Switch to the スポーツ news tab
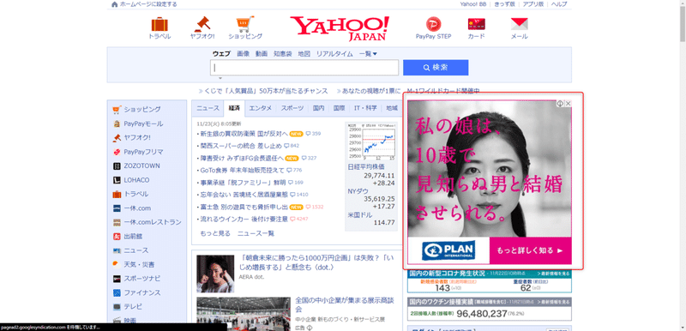Image resolution: width=686 pixels, height=331 pixels. (x=292, y=108)
